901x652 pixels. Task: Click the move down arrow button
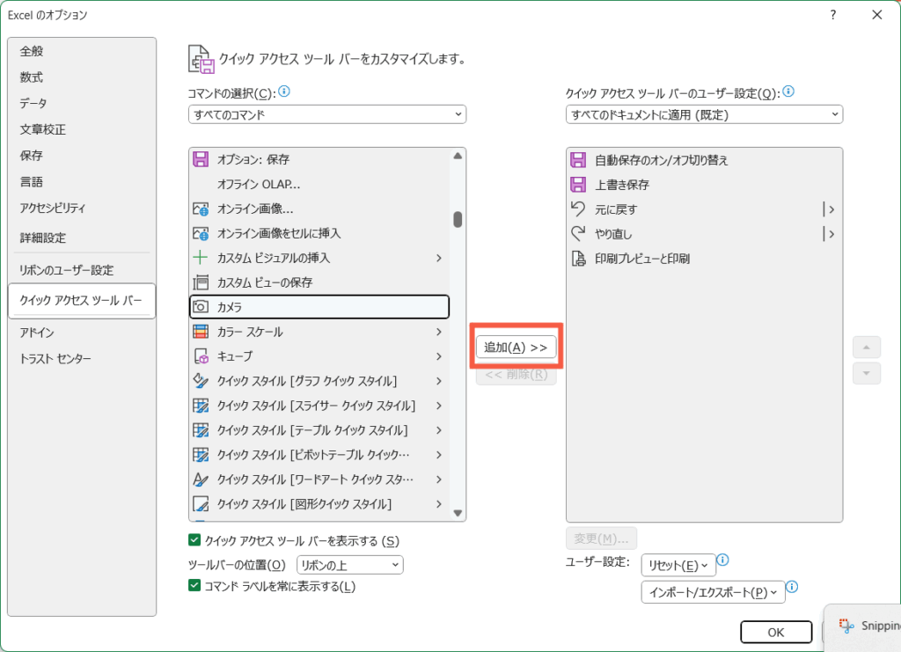pos(867,373)
